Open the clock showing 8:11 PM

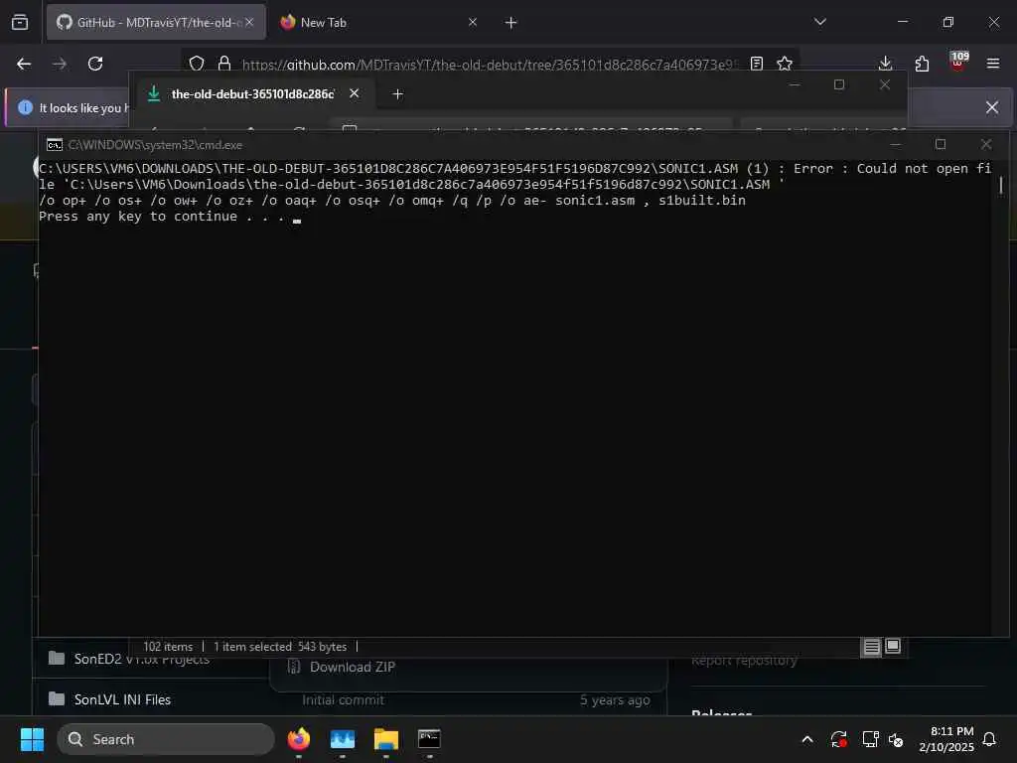coord(946,739)
